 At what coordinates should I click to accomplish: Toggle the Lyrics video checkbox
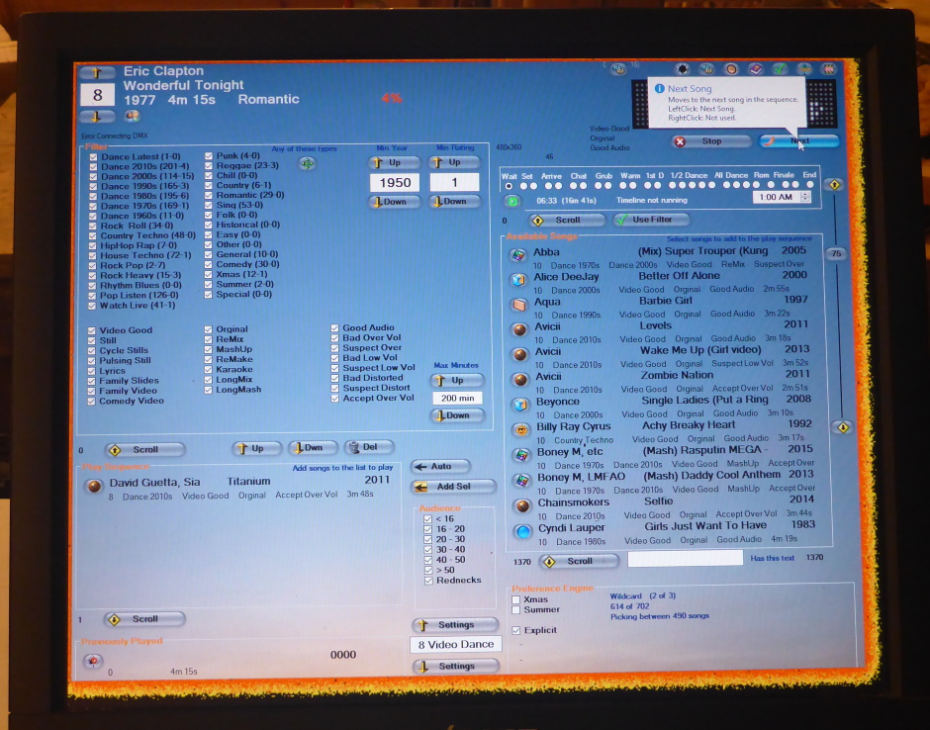coord(91,371)
